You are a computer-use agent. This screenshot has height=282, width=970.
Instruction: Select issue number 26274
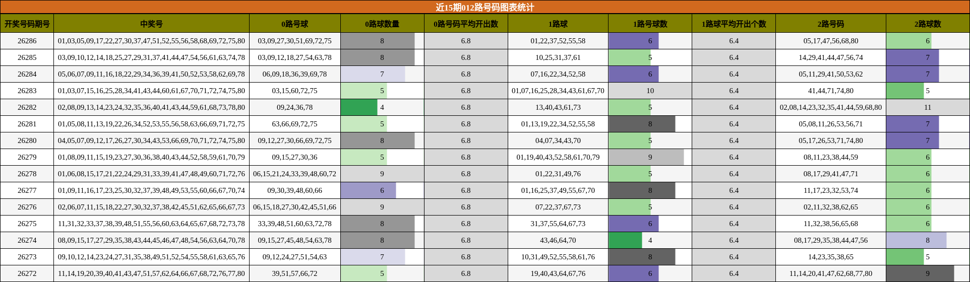point(27,240)
